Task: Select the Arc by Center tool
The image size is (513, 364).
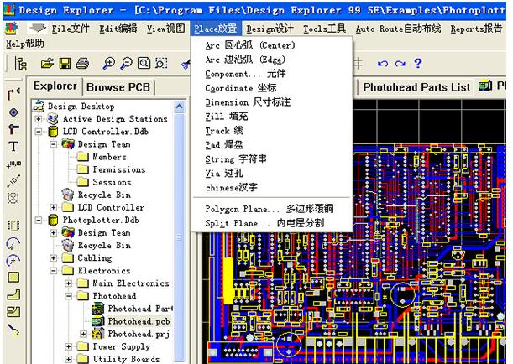Action: pyautogui.click(x=13, y=243)
